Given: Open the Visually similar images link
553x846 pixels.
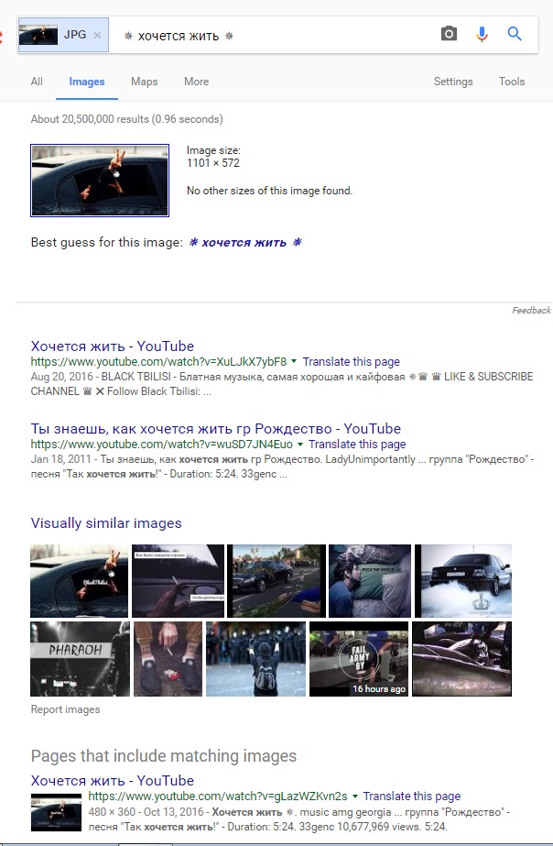Looking at the screenshot, I should (x=106, y=522).
